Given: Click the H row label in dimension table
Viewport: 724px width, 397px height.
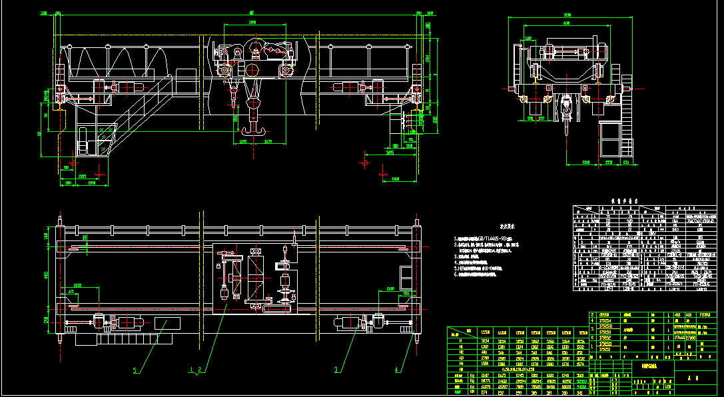Looking at the screenshot, I should 460,340.
